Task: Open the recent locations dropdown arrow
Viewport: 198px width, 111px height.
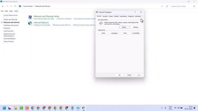Action: tap(11, 6)
